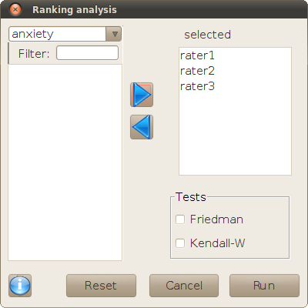Click the Ranking analysis title bar
Viewport: 308px width, 308px height.
[x=154, y=10]
